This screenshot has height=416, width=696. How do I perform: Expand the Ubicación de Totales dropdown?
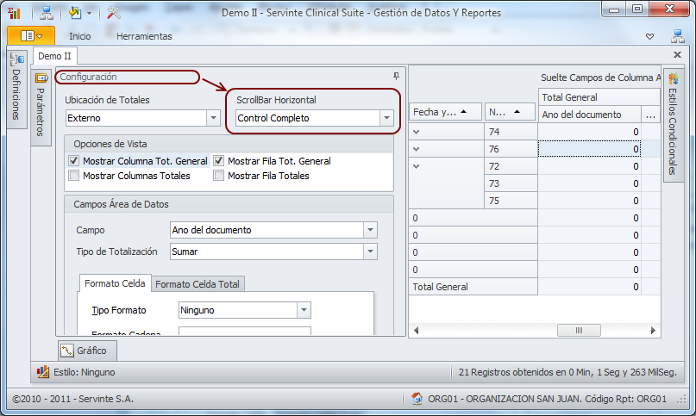click(x=213, y=118)
